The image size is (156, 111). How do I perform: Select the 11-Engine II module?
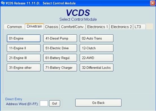(x=24, y=48)
